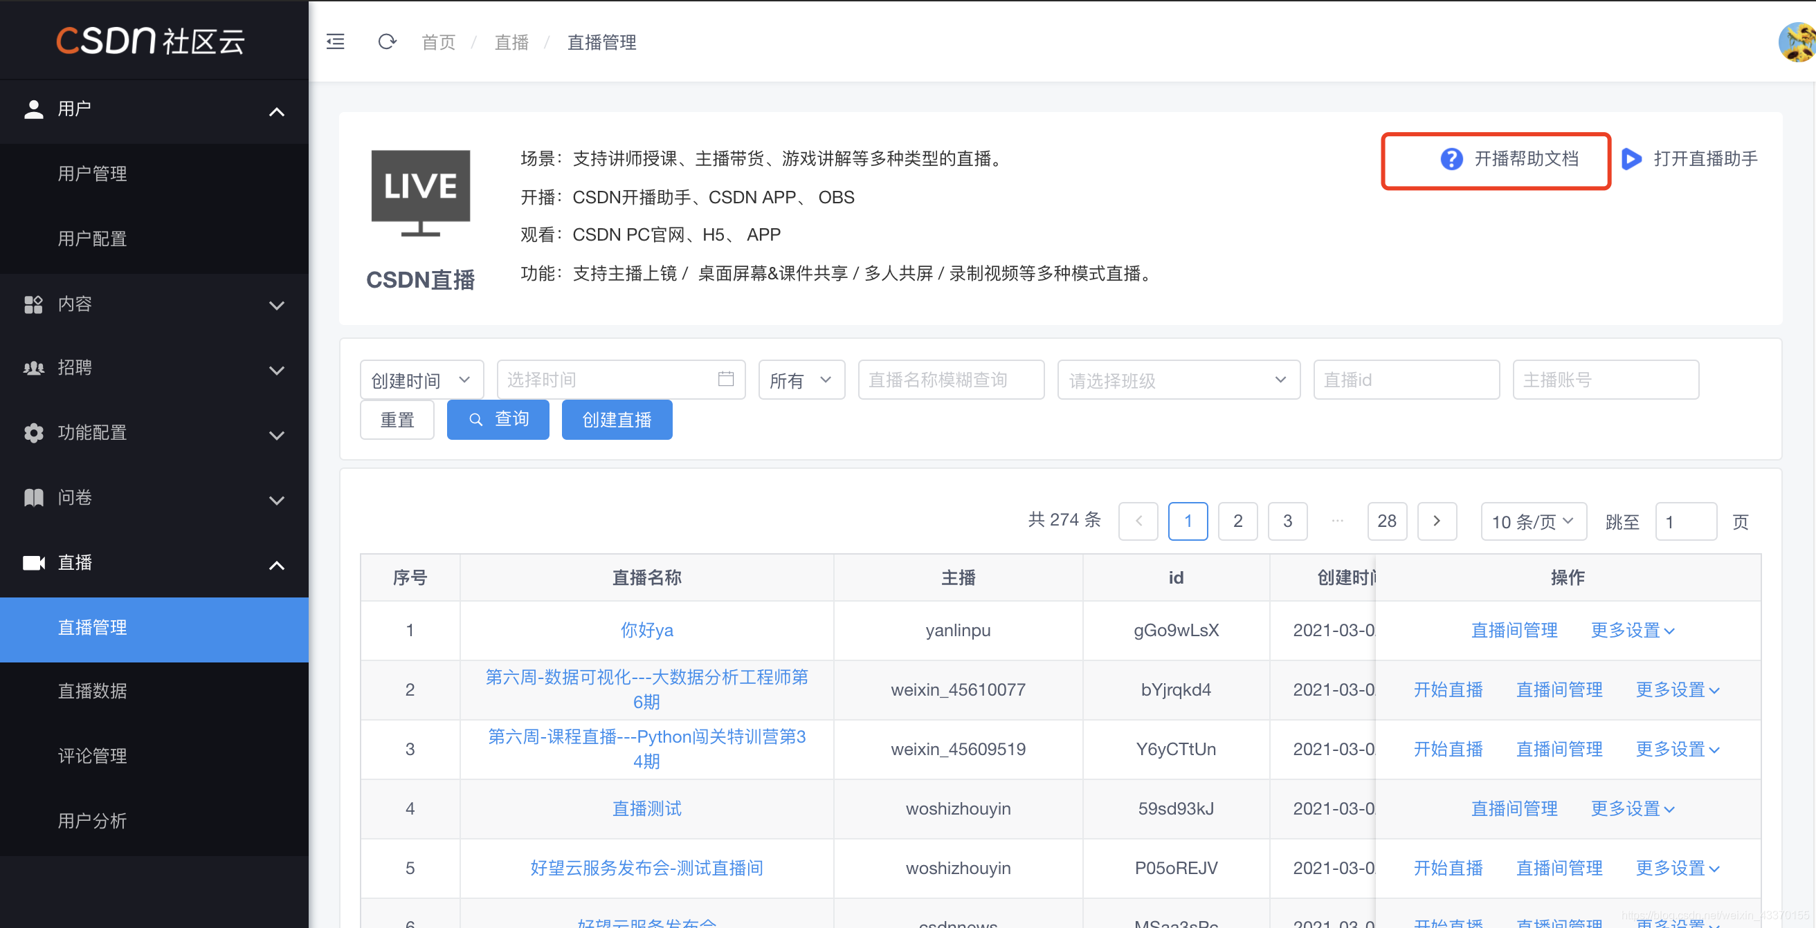
Task: Open 更多设置 for the bYjrqkd4 row
Action: coord(1677,690)
